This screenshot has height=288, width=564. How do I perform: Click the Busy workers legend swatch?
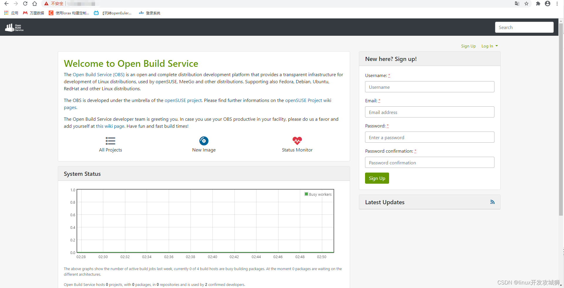306,194
